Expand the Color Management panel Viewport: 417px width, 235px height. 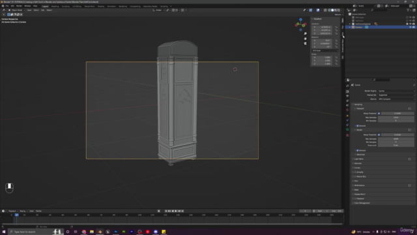(362, 203)
